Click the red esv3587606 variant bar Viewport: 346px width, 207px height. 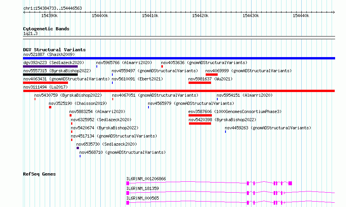[x=200, y=115]
